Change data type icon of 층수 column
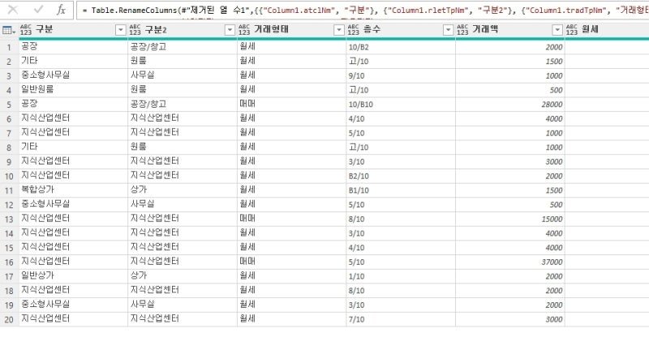 pyautogui.click(x=354, y=30)
